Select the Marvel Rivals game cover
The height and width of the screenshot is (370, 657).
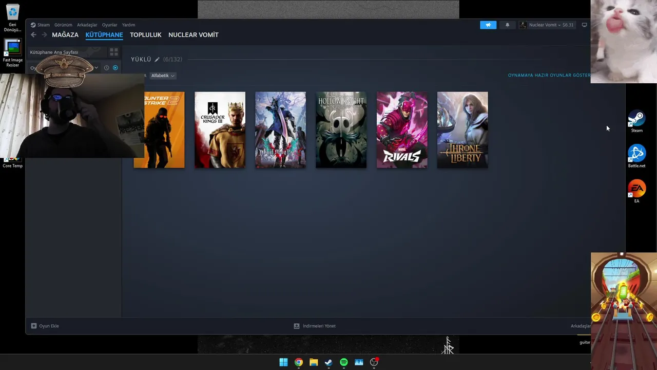coord(402,130)
